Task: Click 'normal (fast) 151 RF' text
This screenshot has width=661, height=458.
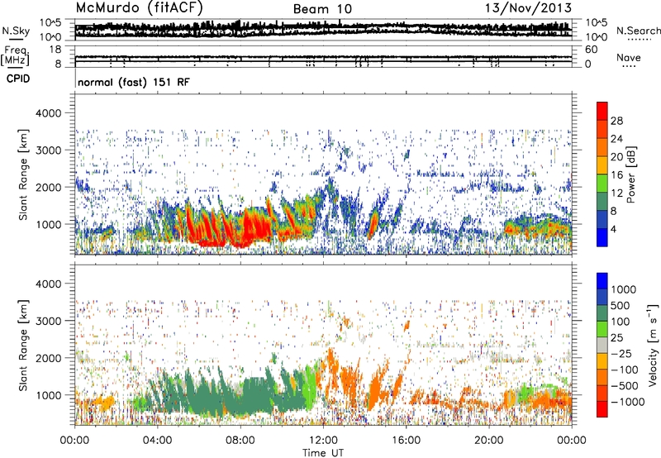Action: coord(134,82)
